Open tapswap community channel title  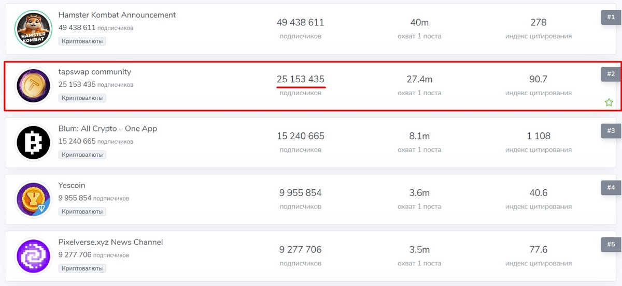(x=95, y=72)
